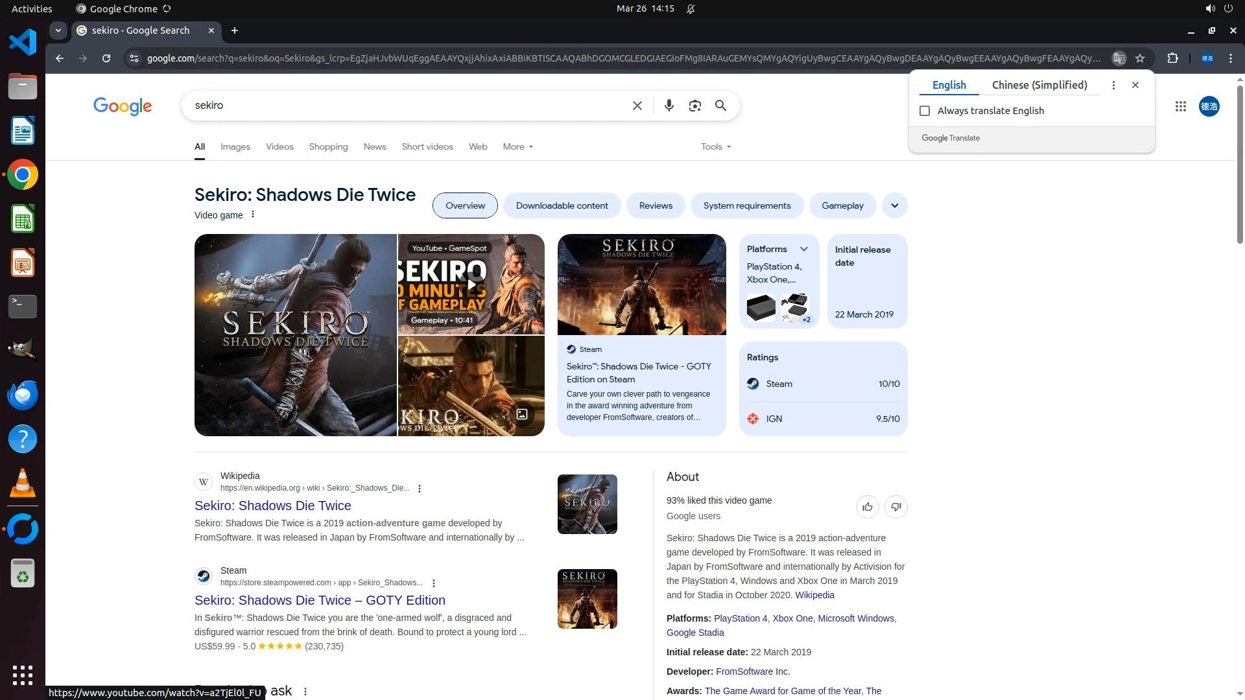Viewport: 1245px width, 700px height.
Task: Expand more chips with chevron button
Action: (x=894, y=206)
